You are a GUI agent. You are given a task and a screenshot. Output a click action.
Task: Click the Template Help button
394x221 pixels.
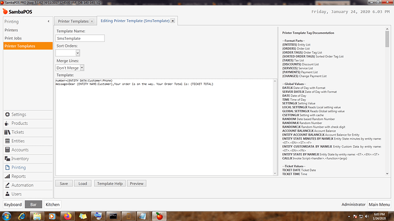110,183
